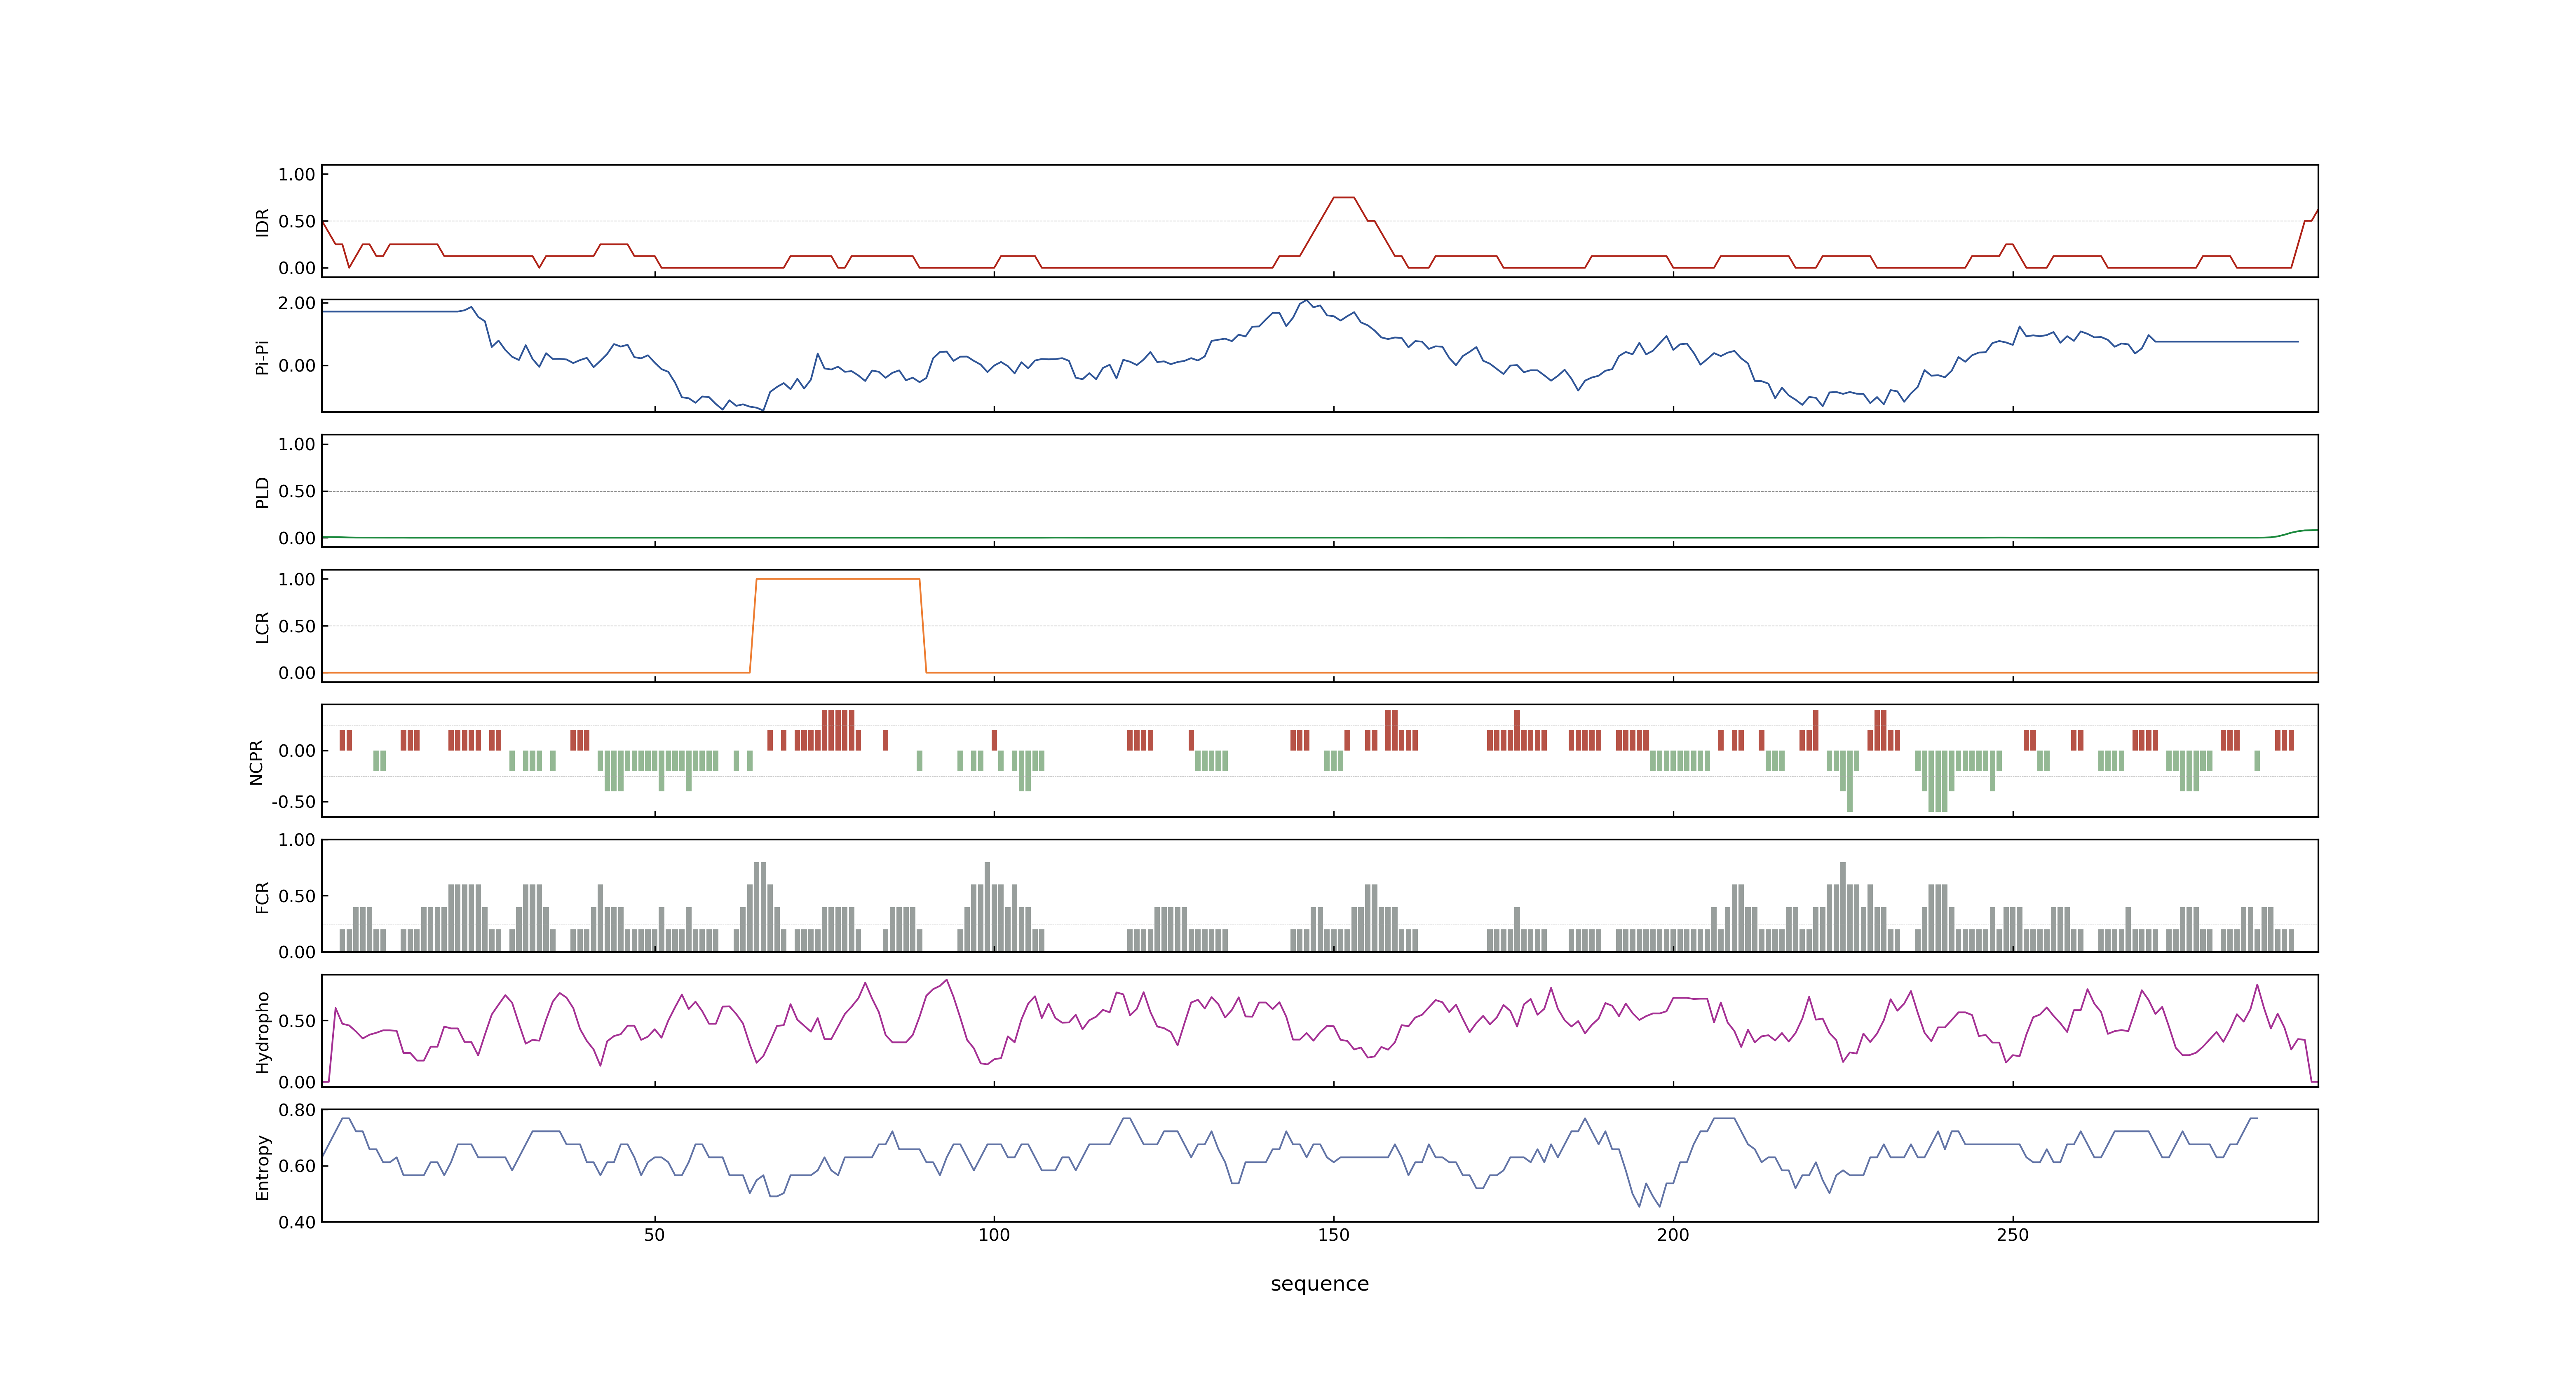Click the NCPR y-axis label
Screen dimensions: 2576x1373
click(256, 763)
